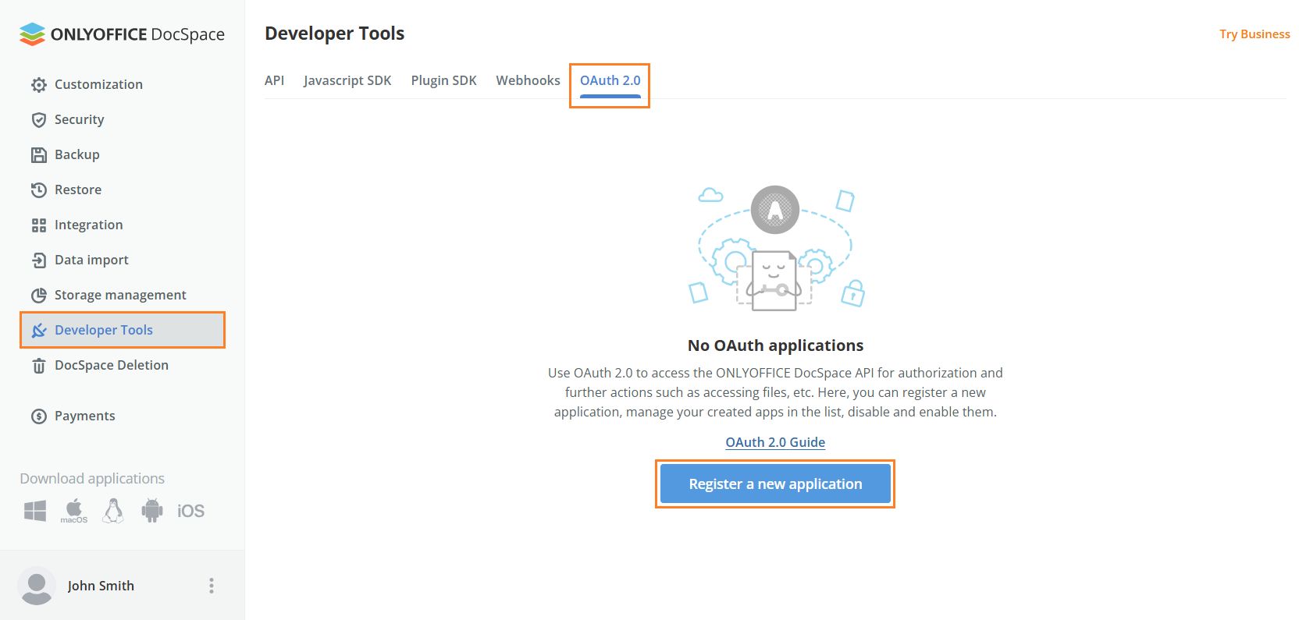This screenshot has width=1299, height=620.
Task: Open the Webhooks tab
Action: (528, 80)
